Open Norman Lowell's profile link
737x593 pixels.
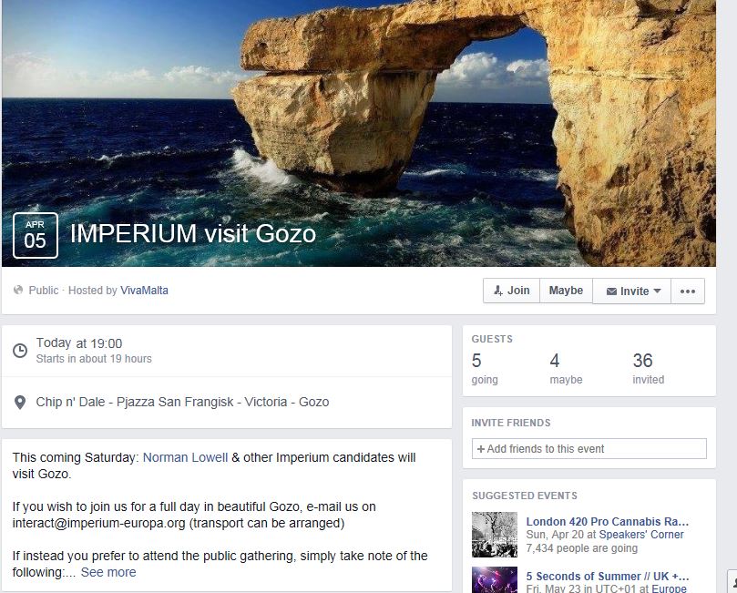185,457
